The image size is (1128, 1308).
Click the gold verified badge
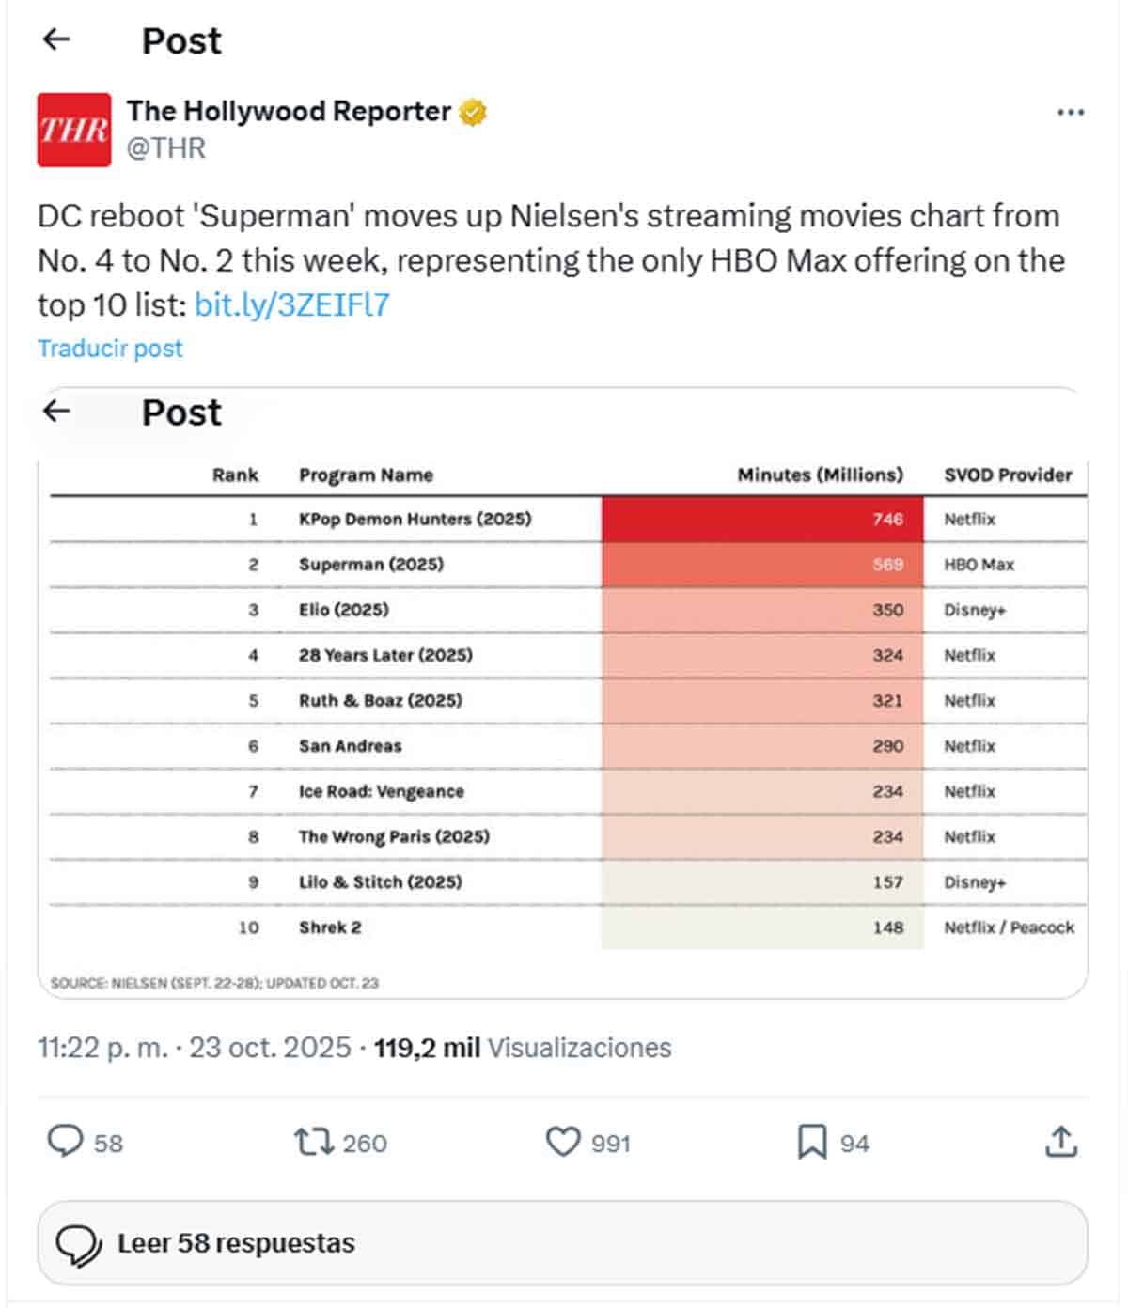[473, 113]
